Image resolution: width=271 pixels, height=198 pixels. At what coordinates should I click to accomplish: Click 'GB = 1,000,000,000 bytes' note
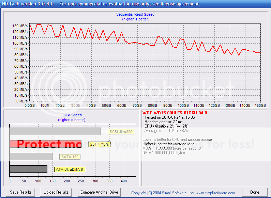tap(164, 153)
